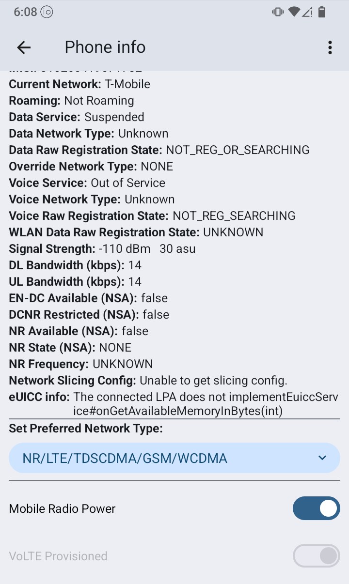Tap the vibrate mode status icon
349x584 pixels.
pyautogui.click(x=278, y=12)
